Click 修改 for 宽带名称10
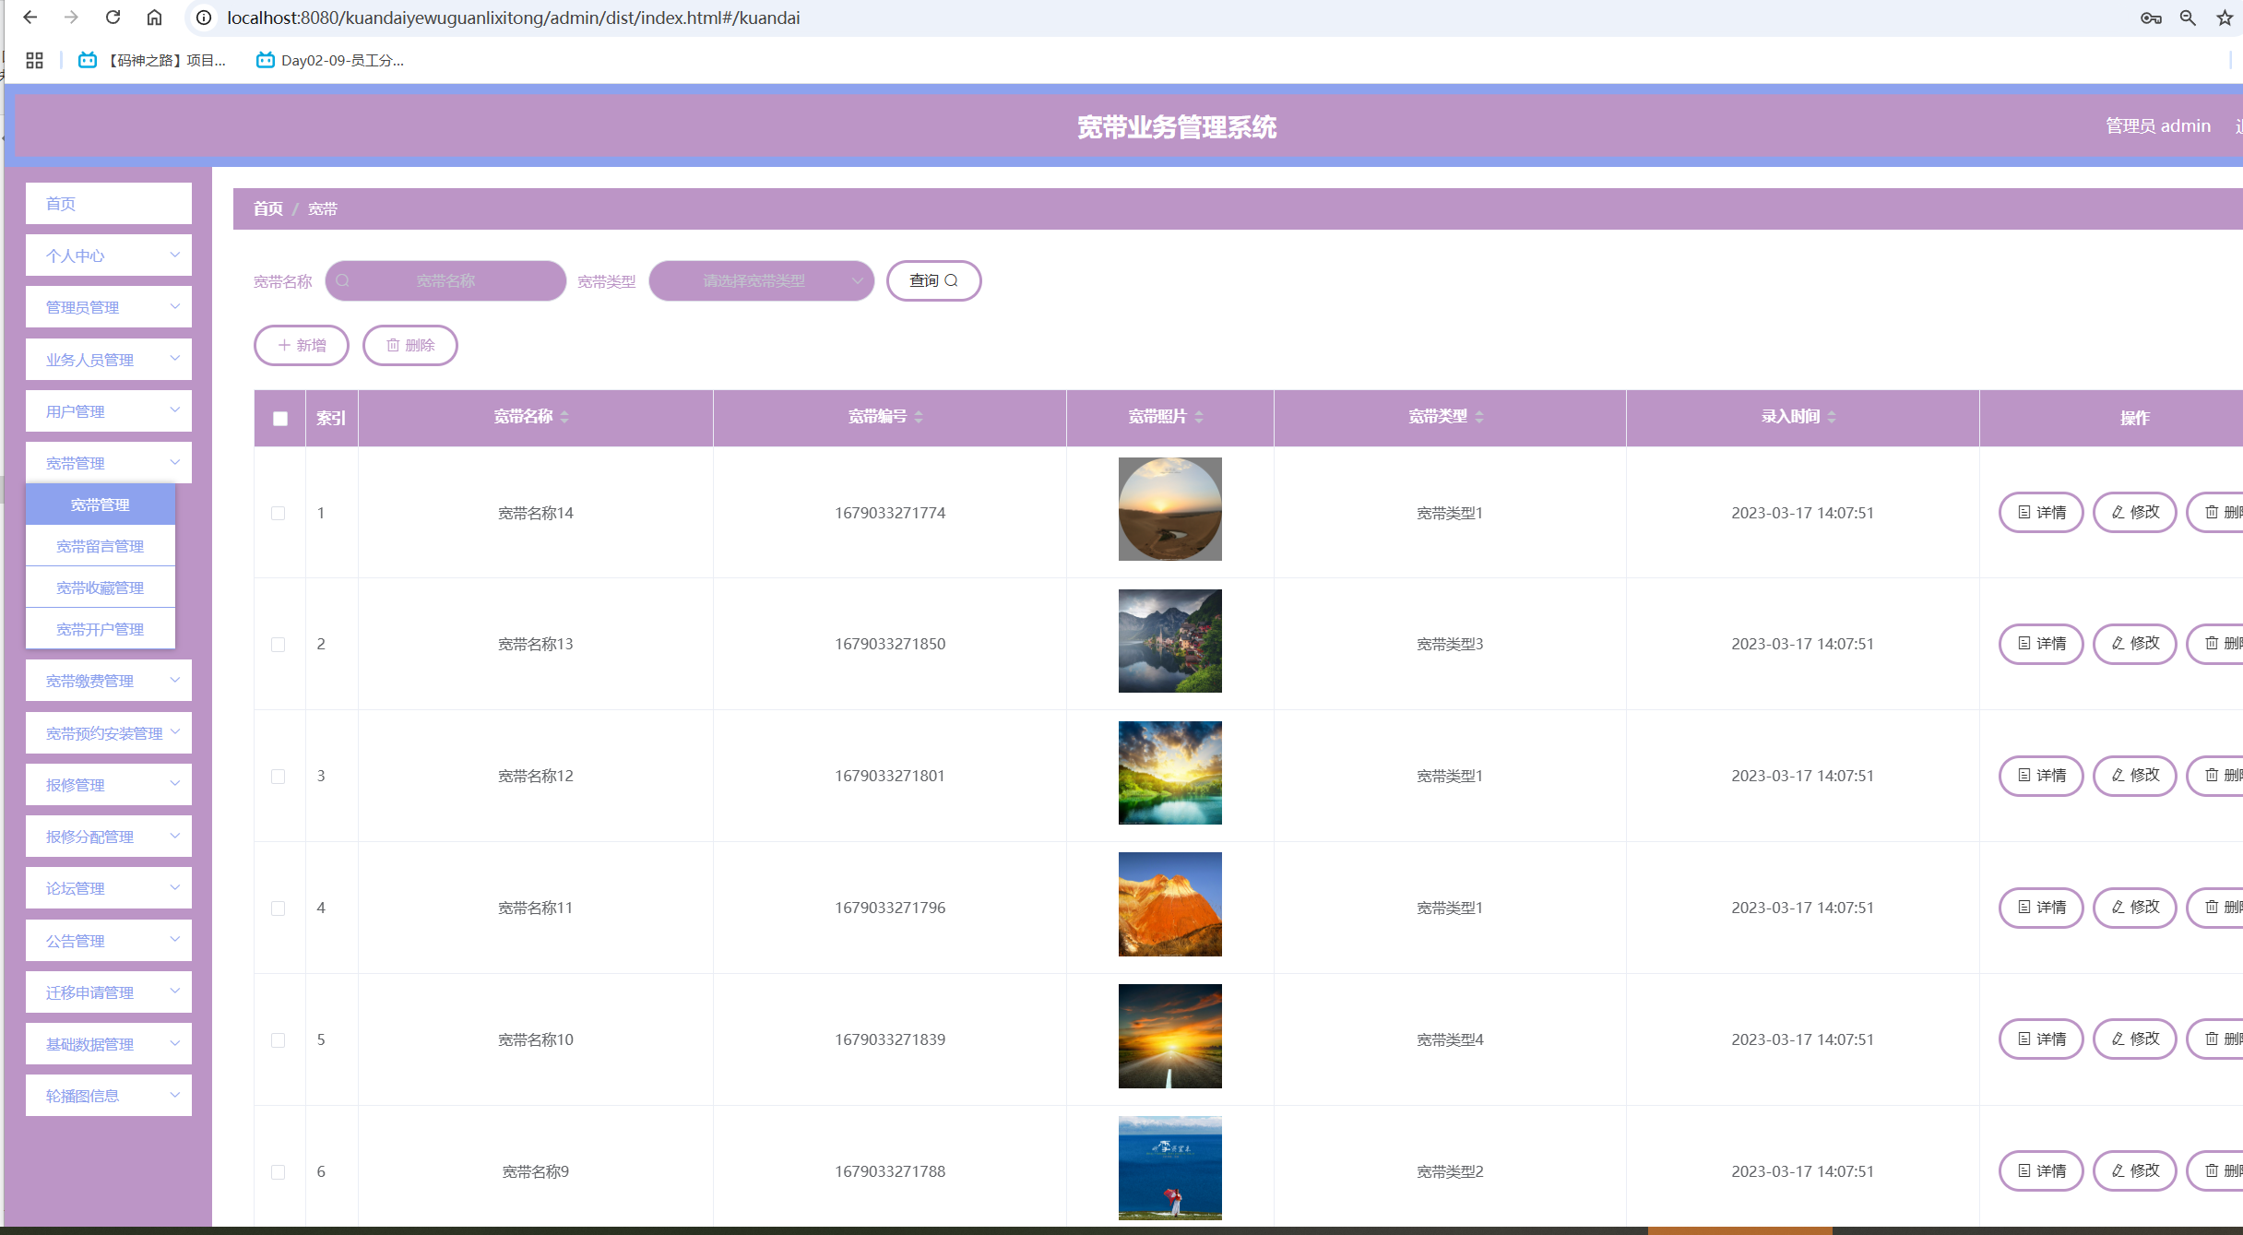 pyautogui.click(x=2135, y=1039)
